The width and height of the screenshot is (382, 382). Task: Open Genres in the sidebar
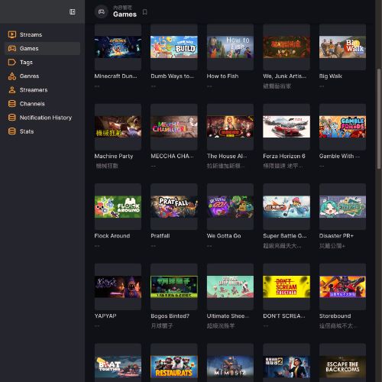(x=43, y=76)
